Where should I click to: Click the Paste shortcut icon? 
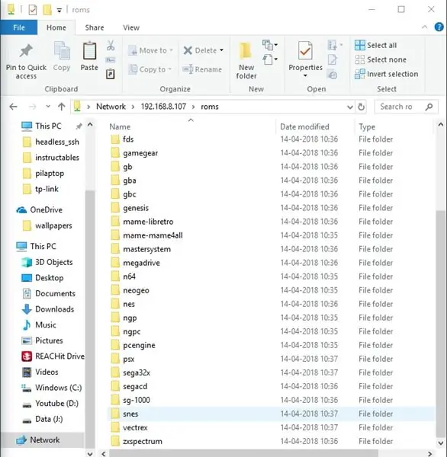pos(111,74)
